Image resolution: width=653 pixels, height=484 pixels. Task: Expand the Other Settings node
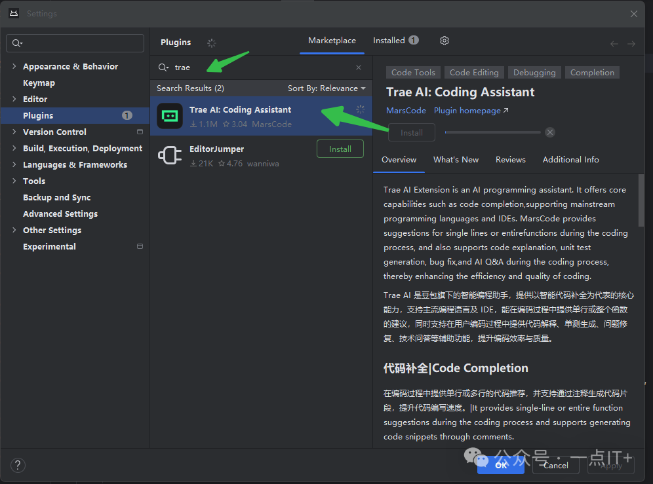tap(14, 230)
